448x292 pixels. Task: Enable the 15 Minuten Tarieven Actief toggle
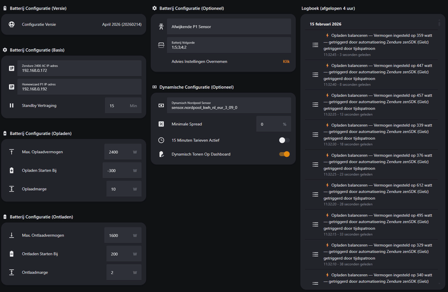pyautogui.click(x=284, y=140)
